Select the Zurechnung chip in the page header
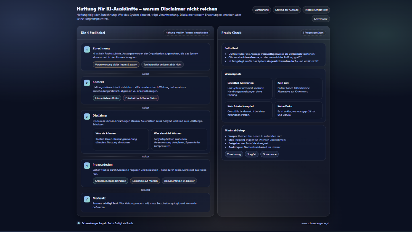Screen dimensions: 412x232 tap(262, 10)
